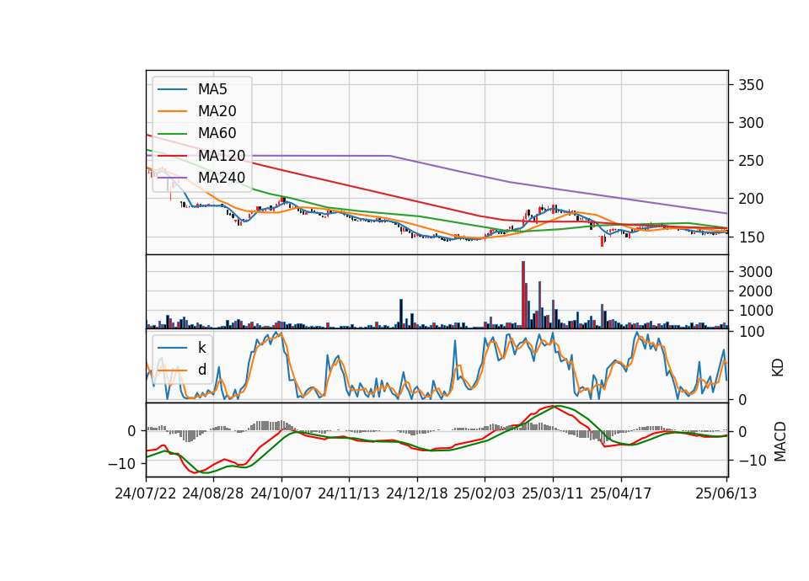Image resolution: width=809 pixels, height=581 pixels.
Task: Select the 24/11/13 date label
Action: pyautogui.click(x=349, y=493)
